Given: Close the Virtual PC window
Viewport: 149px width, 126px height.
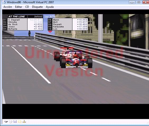Looking at the screenshot, I should pos(146,2).
